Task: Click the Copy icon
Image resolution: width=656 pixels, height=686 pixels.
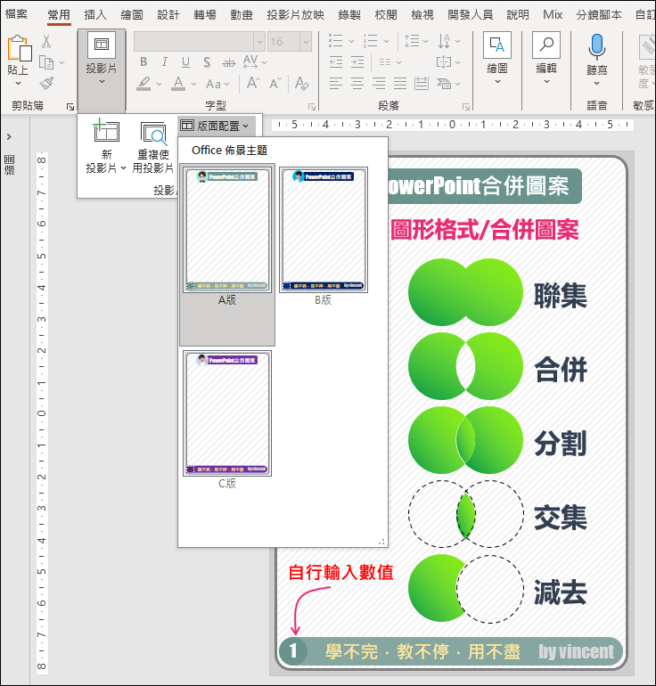Action: click(46, 62)
